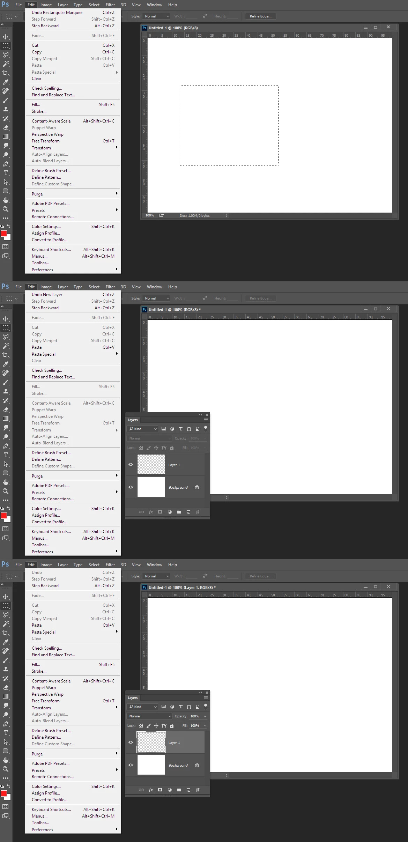Expand Transform submenu under Undo Rectangular Marquee menu
This screenshot has height=842, width=408.
(73, 148)
